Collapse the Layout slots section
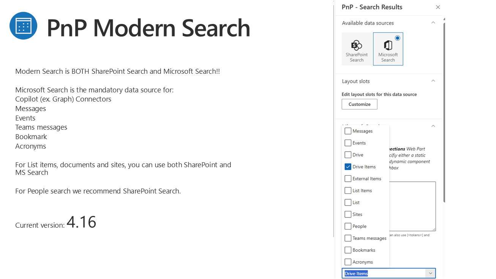This screenshot has width=496, height=279. coord(433,81)
